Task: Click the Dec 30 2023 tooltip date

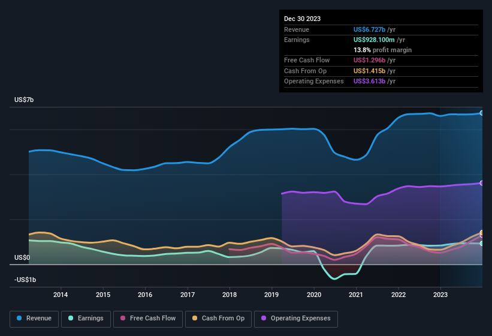Action: click(x=303, y=19)
